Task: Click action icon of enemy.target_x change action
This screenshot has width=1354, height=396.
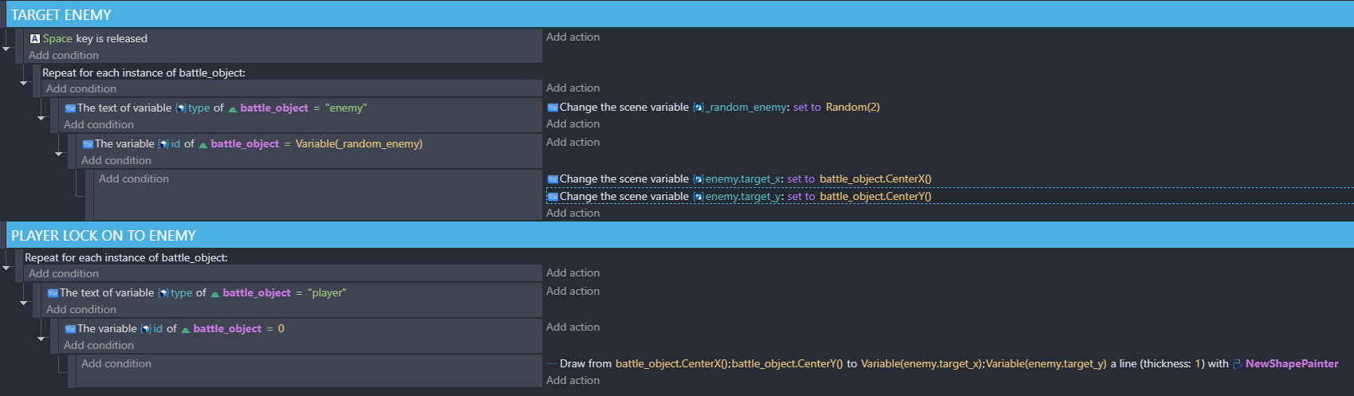Action: coord(553,179)
